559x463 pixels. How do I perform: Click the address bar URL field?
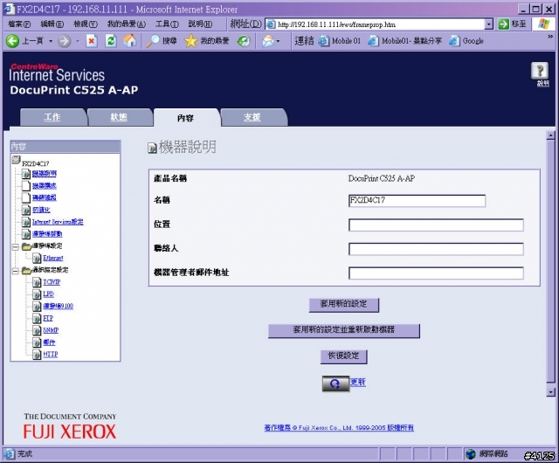(381, 24)
